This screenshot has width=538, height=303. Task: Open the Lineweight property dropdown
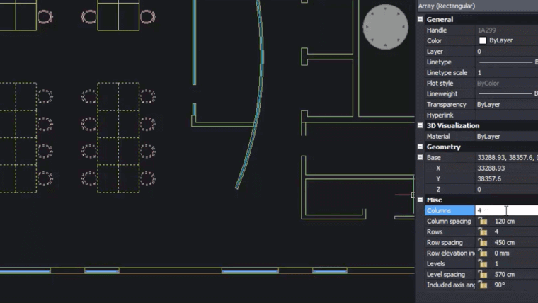click(x=506, y=94)
